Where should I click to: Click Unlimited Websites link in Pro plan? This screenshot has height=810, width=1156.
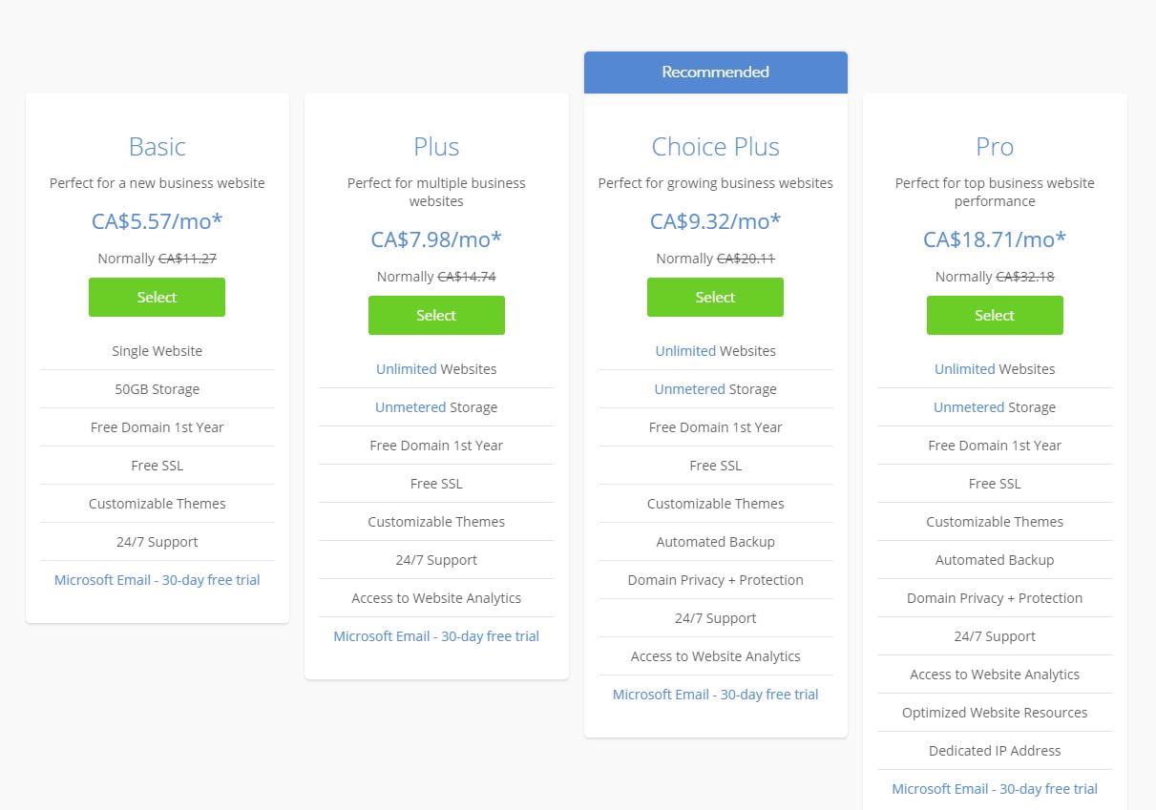coord(965,368)
